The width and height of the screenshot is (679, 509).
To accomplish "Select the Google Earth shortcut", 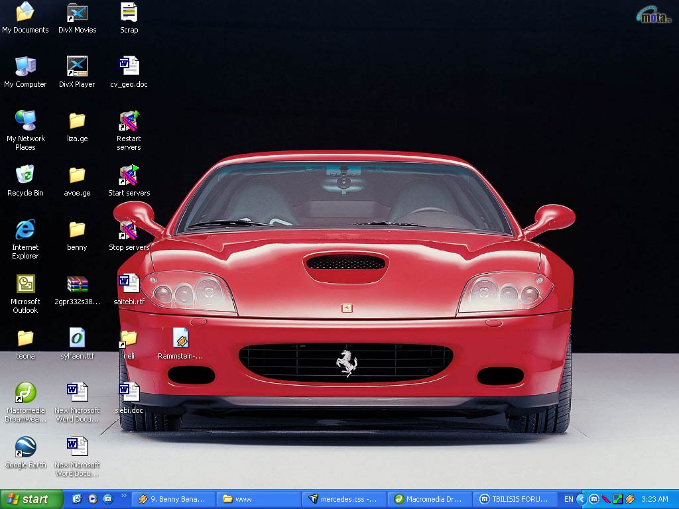I will [x=25, y=453].
